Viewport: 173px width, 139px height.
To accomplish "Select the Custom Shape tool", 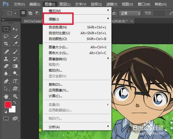I will click(x=15, y=88).
